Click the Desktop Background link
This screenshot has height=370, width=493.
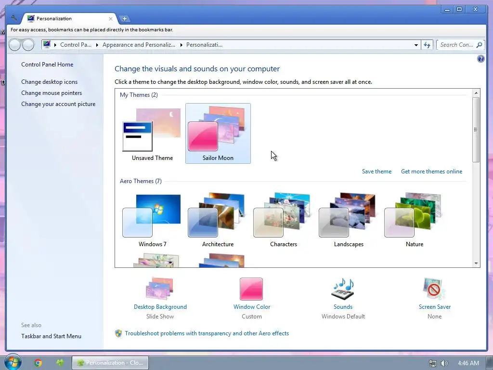160,307
